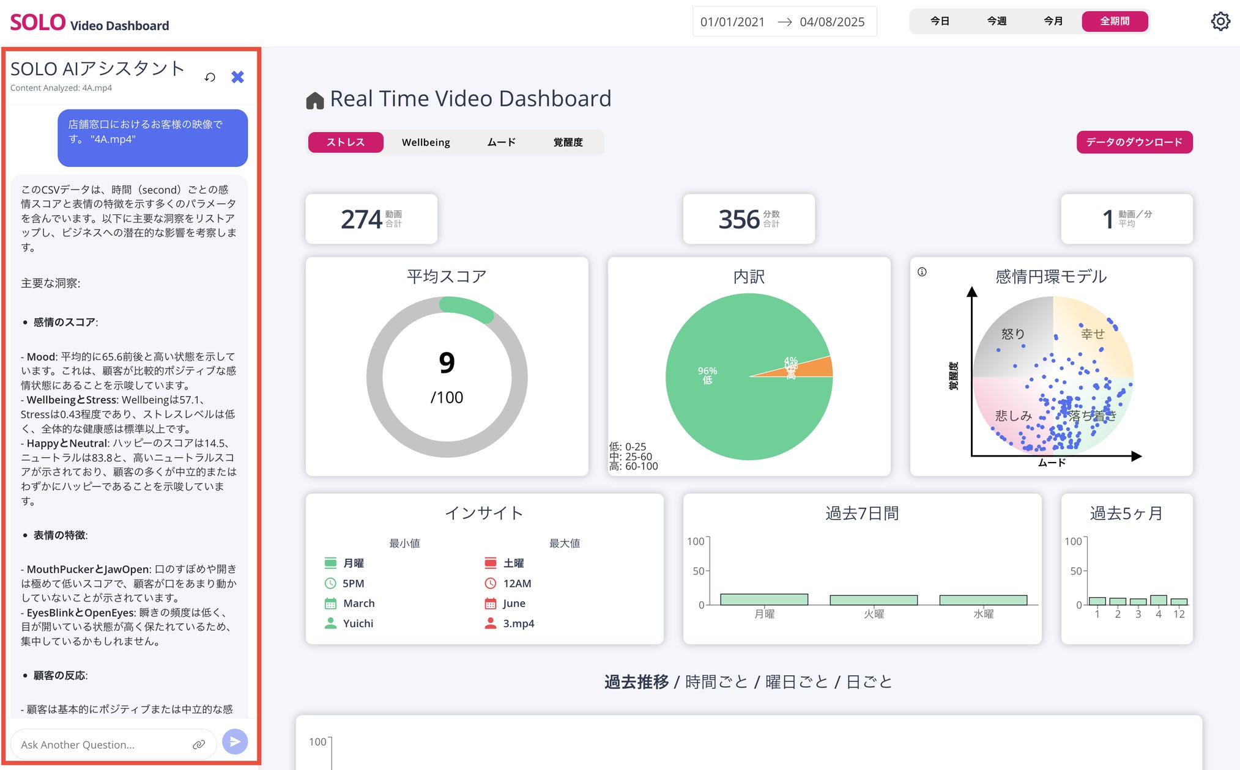Switch to the ムード tab

(x=501, y=142)
